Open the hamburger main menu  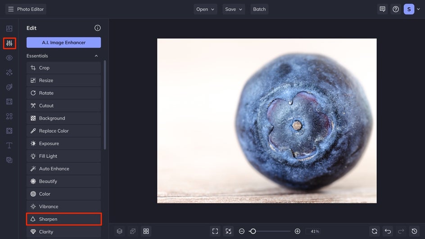tap(11, 9)
